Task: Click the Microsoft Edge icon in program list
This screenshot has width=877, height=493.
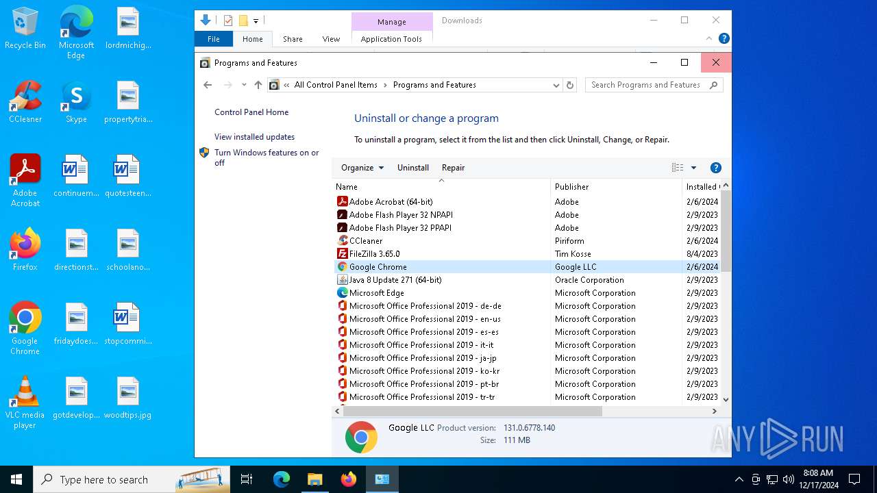Action: 343,292
